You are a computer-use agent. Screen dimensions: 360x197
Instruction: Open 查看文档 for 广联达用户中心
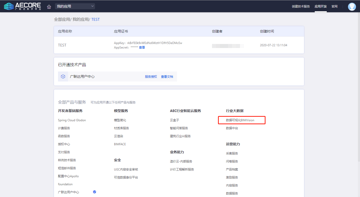point(167,77)
